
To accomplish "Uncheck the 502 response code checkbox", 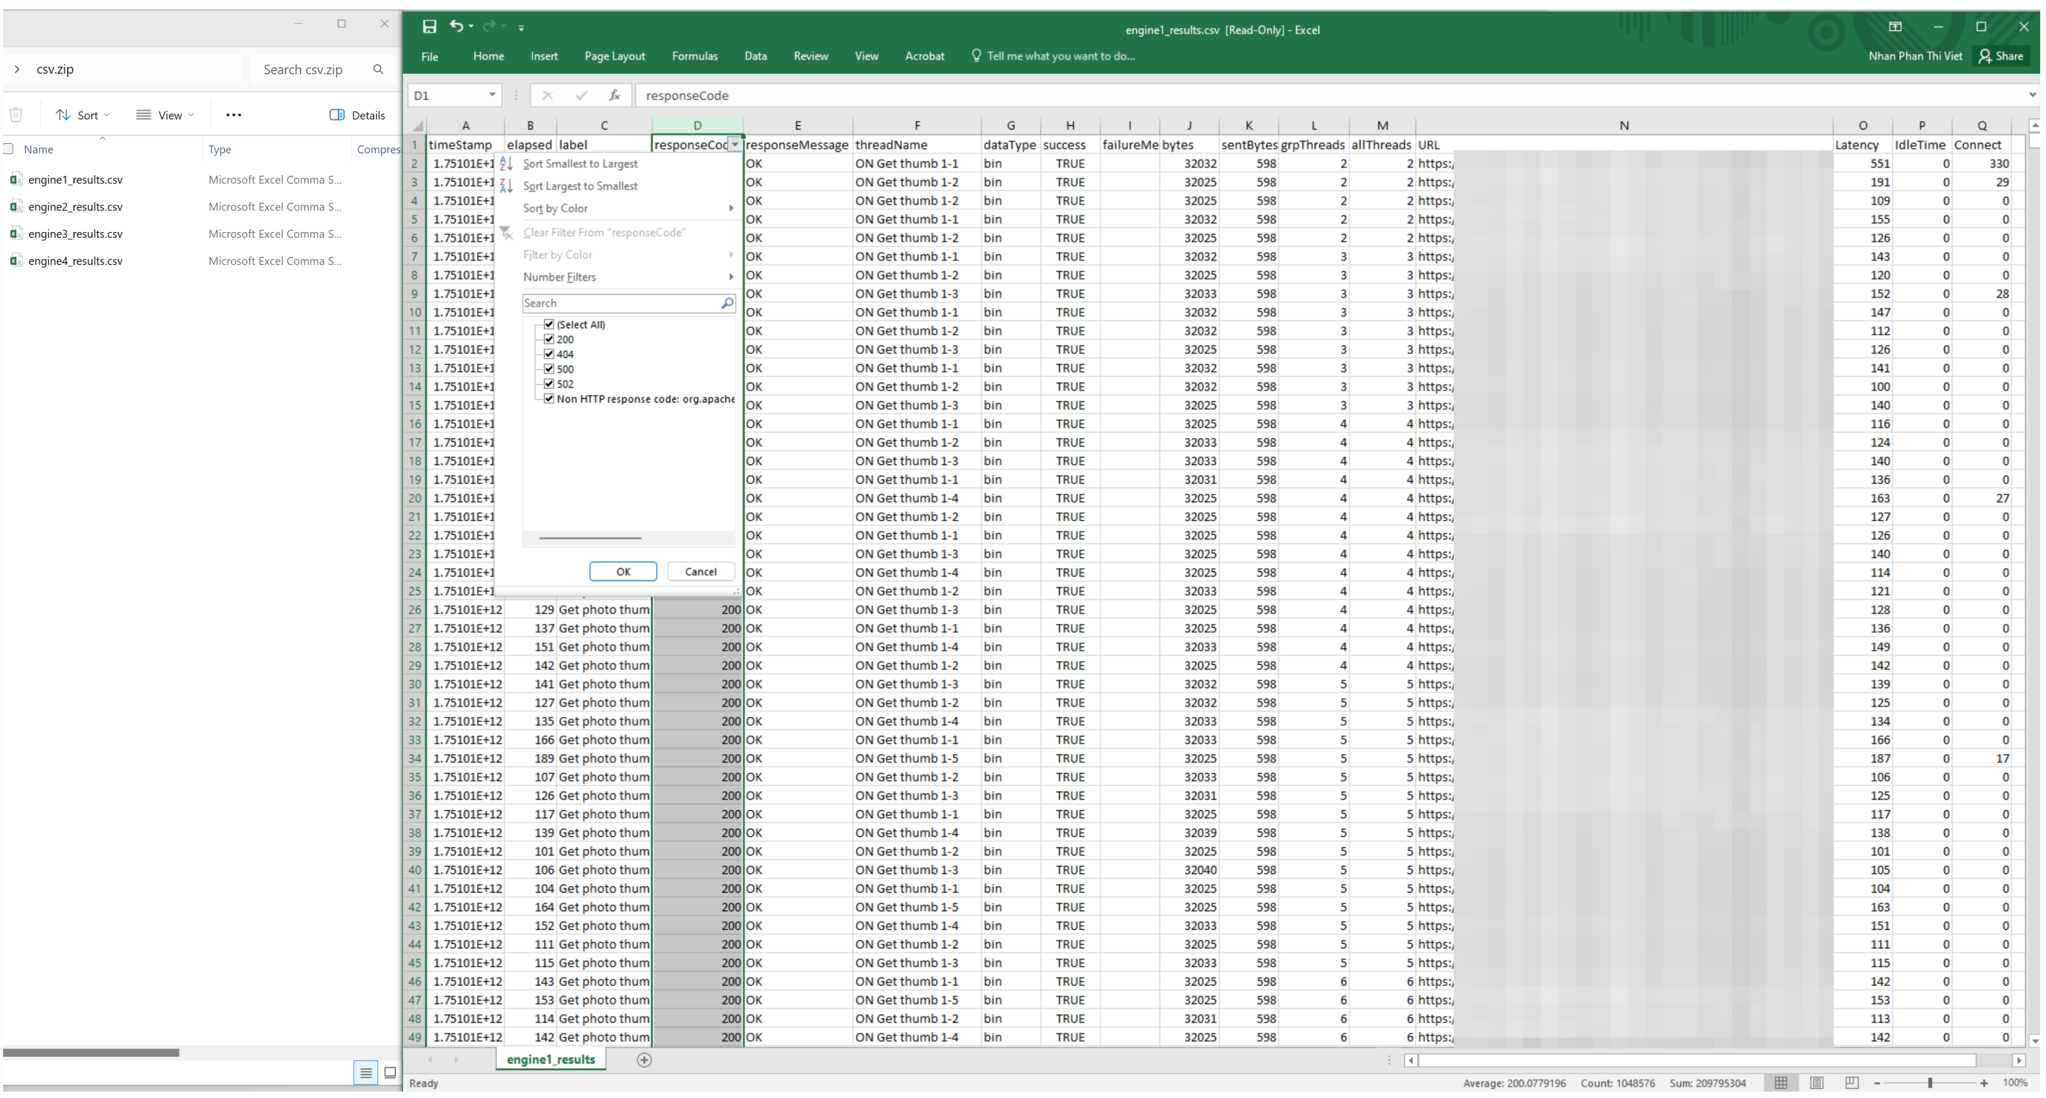I will [549, 383].
